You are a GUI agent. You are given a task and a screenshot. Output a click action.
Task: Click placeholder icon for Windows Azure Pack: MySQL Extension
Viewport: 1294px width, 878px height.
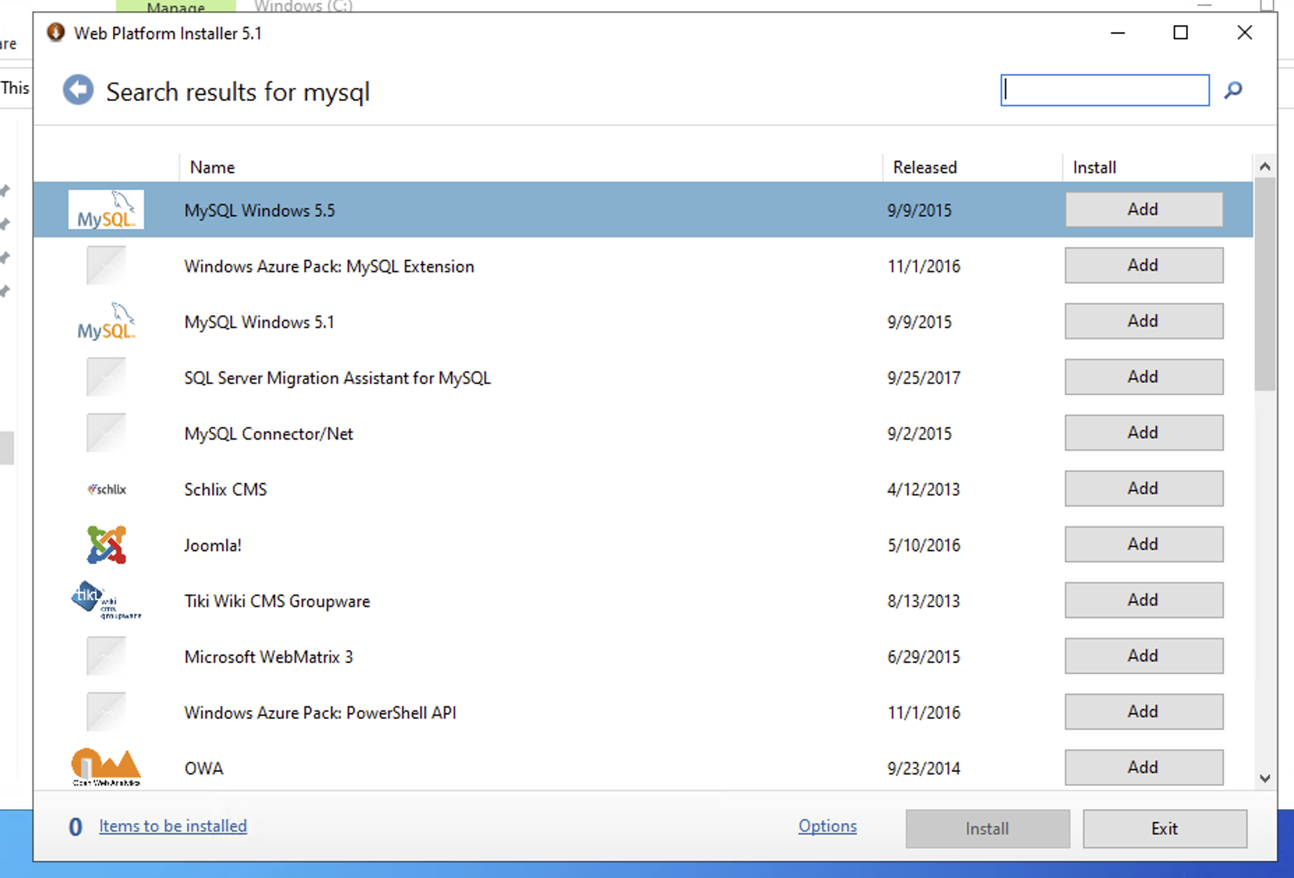106,265
